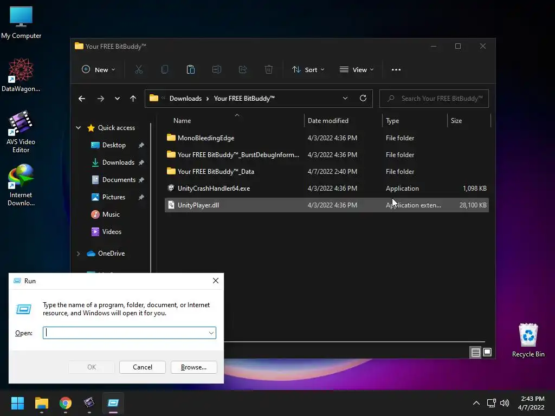Close the Run dialog

pyautogui.click(x=216, y=281)
